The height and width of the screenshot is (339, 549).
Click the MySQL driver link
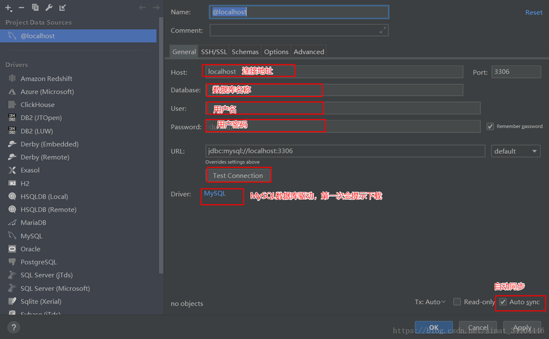coord(215,194)
